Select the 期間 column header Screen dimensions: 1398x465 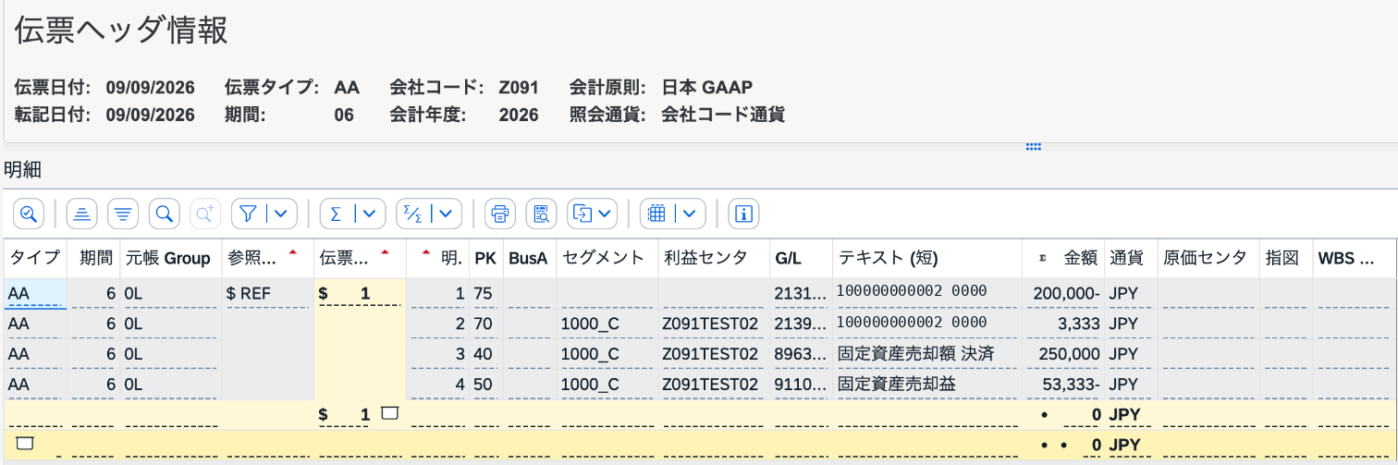[x=93, y=258]
